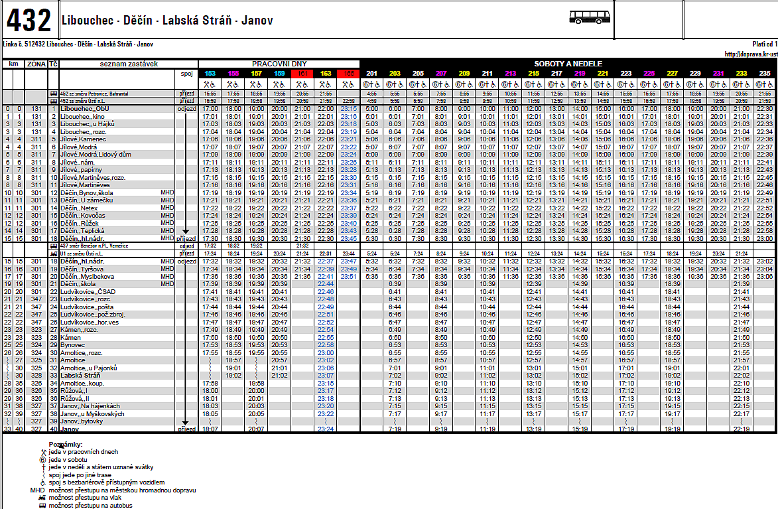Click the bus pictogram in the title header
Image resolution: width=778 pixels, height=509 pixels.
(590, 17)
